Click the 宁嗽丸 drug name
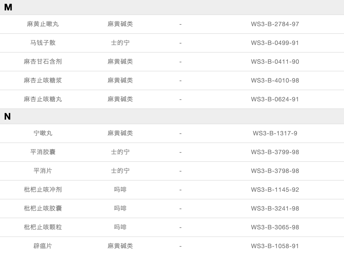This screenshot has width=344, height=255. (x=43, y=133)
